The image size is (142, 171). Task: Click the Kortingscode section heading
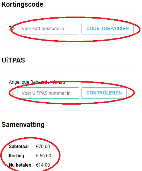[22, 5]
